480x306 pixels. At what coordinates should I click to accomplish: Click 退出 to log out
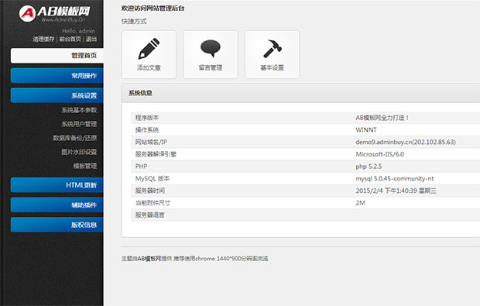click(91, 39)
